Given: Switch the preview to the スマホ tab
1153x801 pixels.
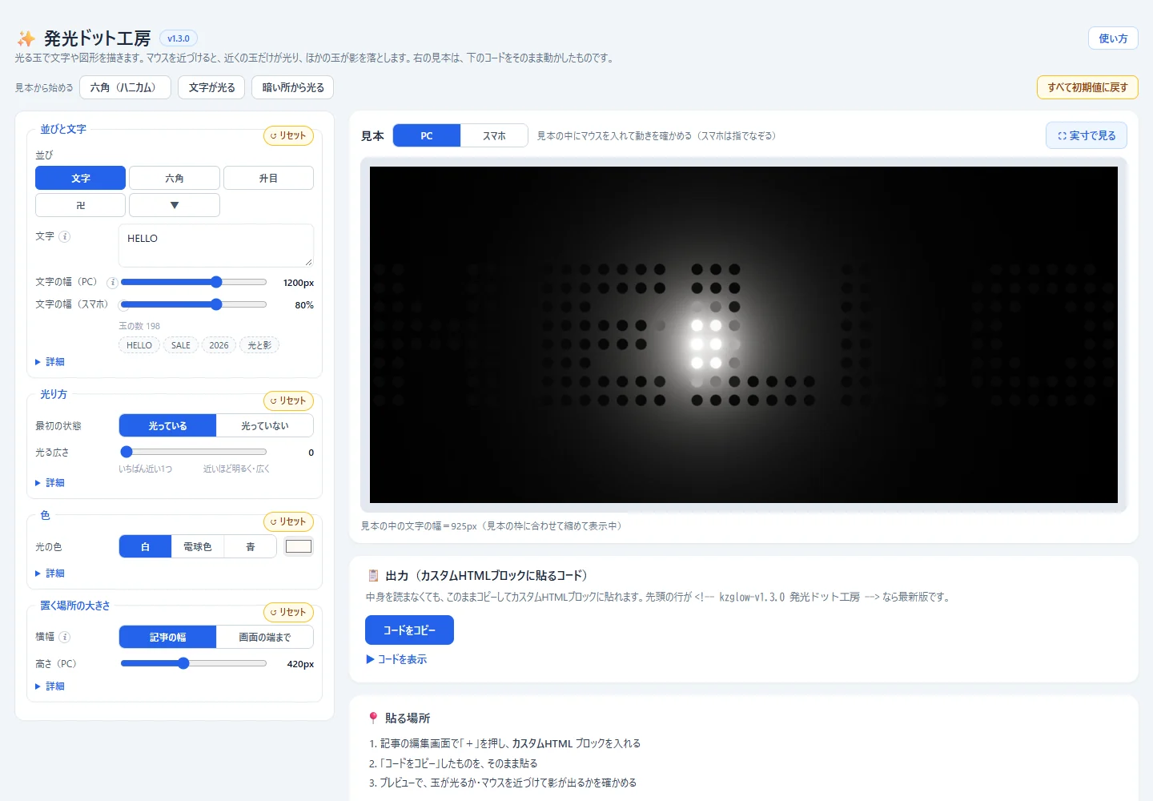Looking at the screenshot, I should click(x=494, y=135).
